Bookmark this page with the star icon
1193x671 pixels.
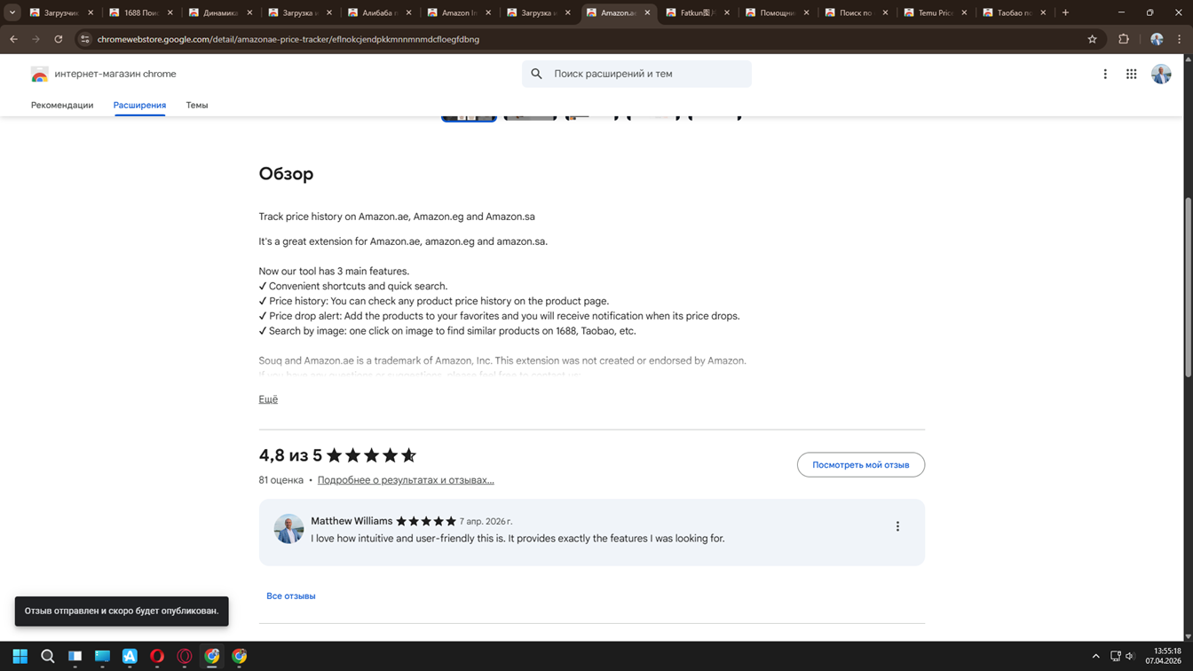[1093, 39]
